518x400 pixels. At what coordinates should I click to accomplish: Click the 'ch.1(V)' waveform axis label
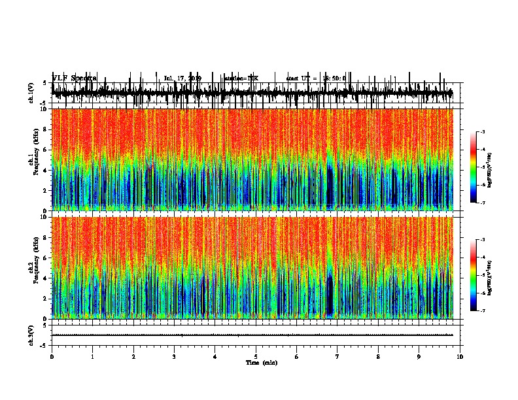31,93
